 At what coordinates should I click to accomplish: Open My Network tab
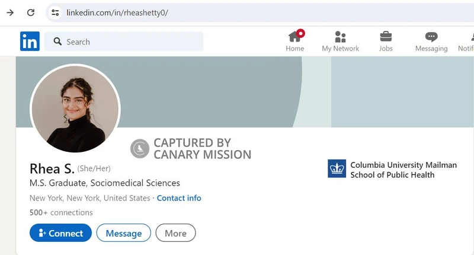(x=340, y=42)
